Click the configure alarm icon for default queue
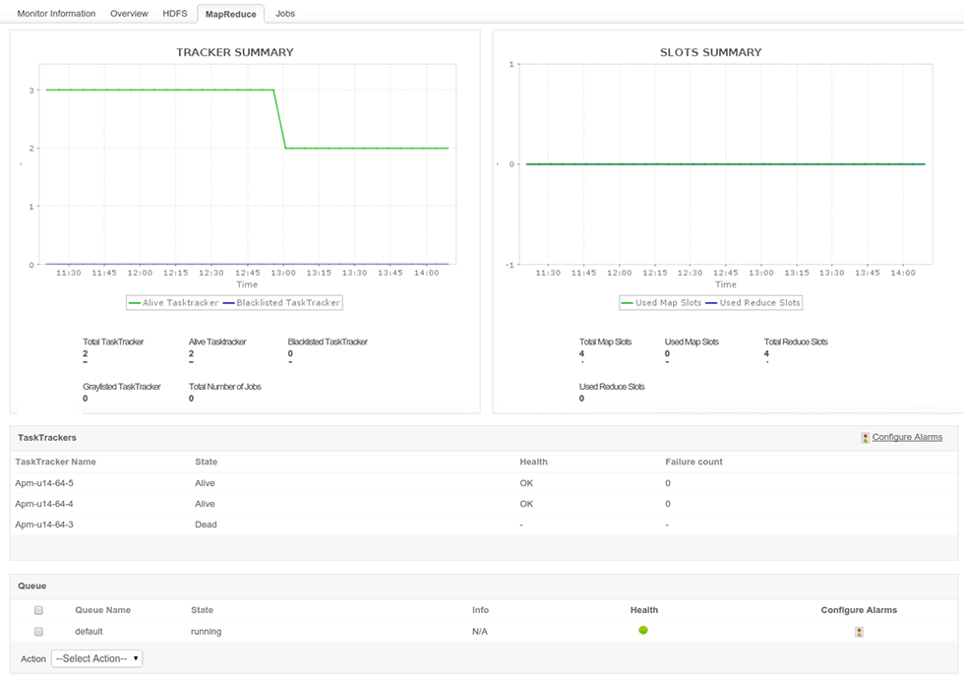This screenshot has width=964, height=682. tap(859, 632)
